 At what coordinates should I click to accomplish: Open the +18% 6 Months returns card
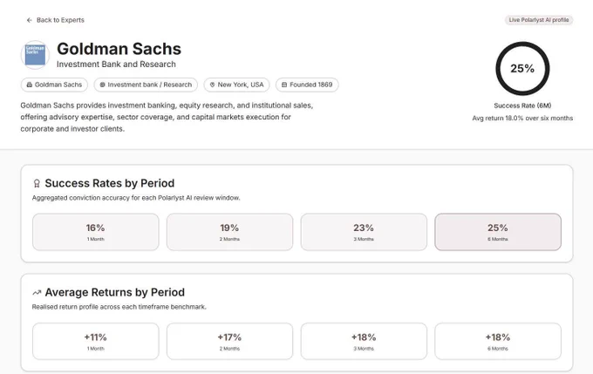click(x=498, y=341)
